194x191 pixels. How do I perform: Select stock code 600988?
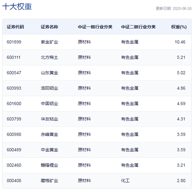(x=14, y=134)
